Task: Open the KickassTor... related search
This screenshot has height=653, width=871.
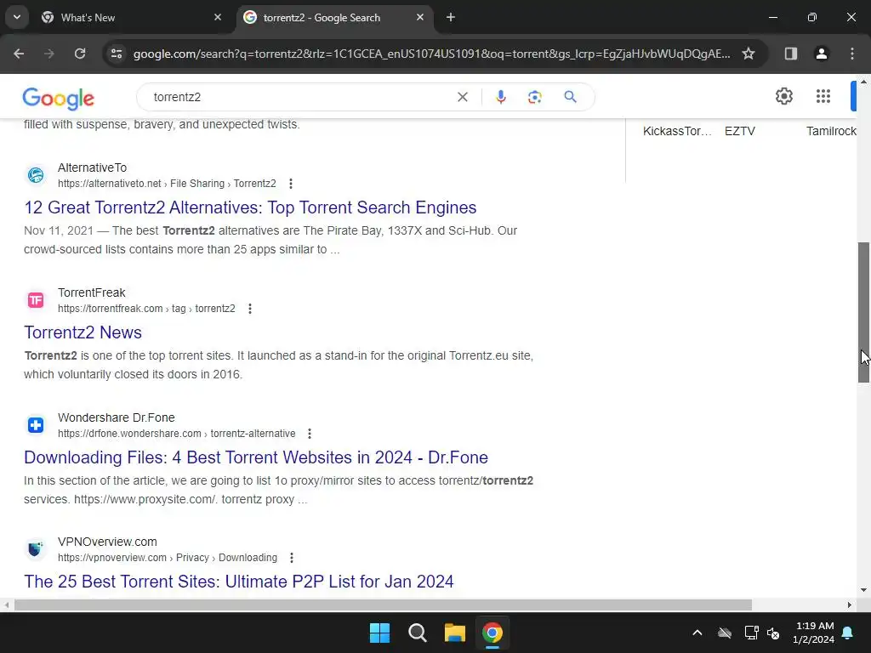Action: coord(677,131)
